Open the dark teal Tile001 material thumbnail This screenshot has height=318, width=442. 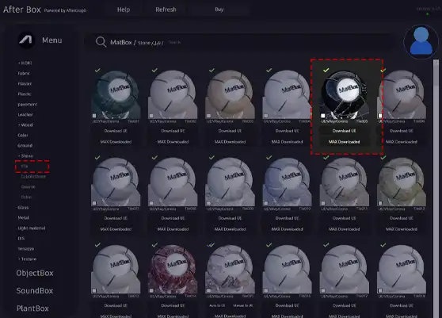pyautogui.click(x=116, y=94)
